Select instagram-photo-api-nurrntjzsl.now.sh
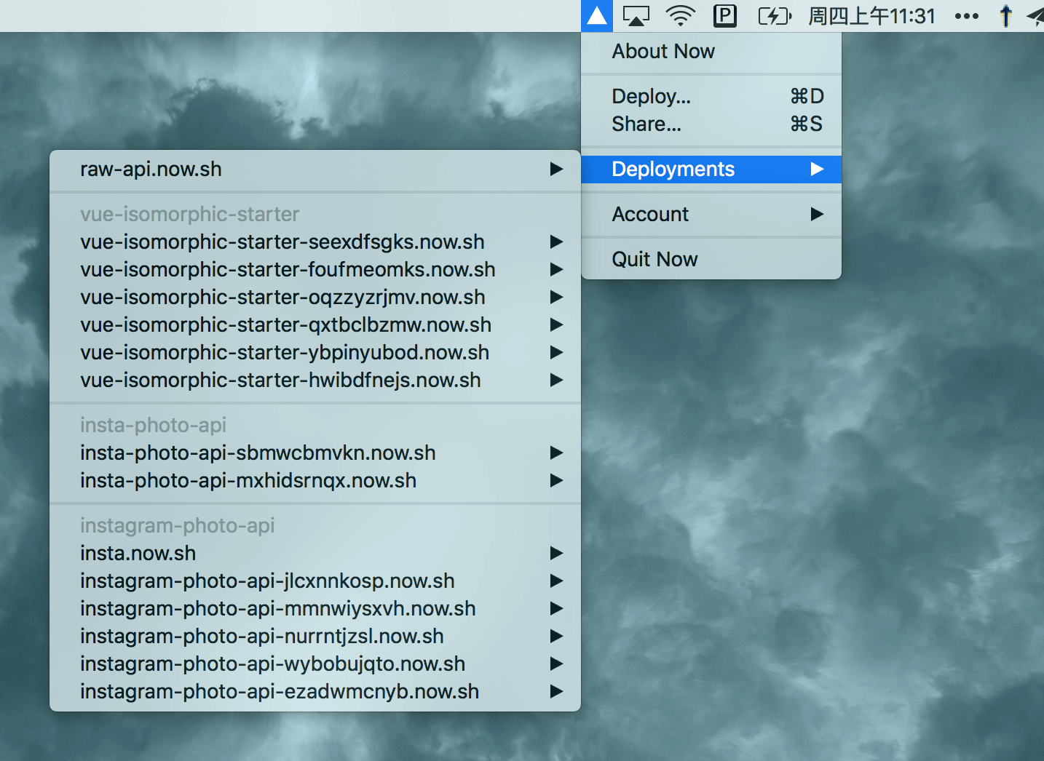Image resolution: width=1044 pixels, height=761 pixels. tap(315, 637)
